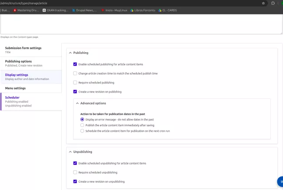Click 'Action to be taken for publication dates' label
283x190 pixels.
tap(113, 114)
